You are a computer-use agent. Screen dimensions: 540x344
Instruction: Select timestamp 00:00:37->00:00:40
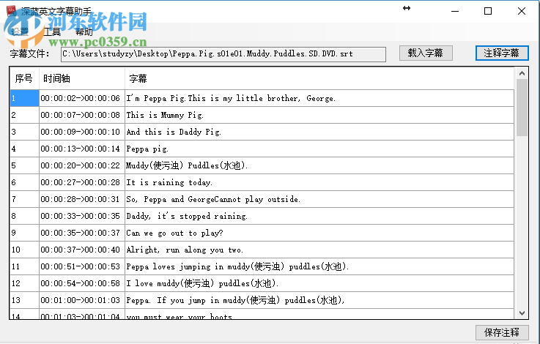tap(82, 250)
